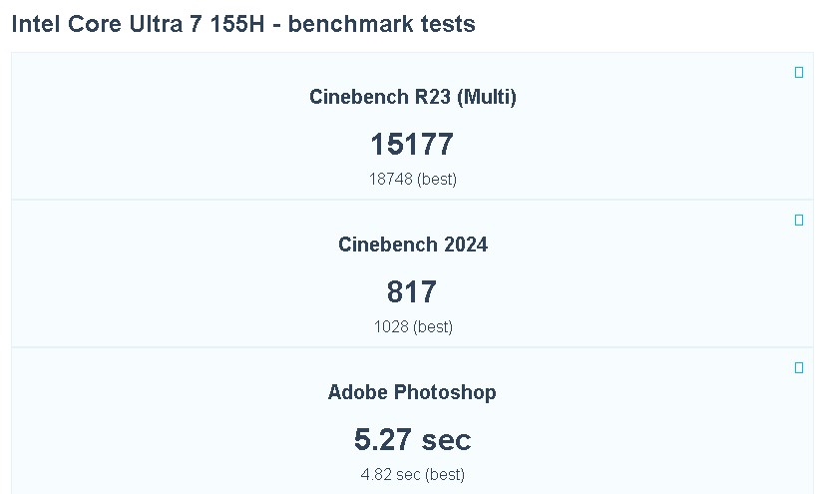Click the icon in the Cinebench R23 card corner
This screenshot has height=494, width=816.
pos(799,73)
